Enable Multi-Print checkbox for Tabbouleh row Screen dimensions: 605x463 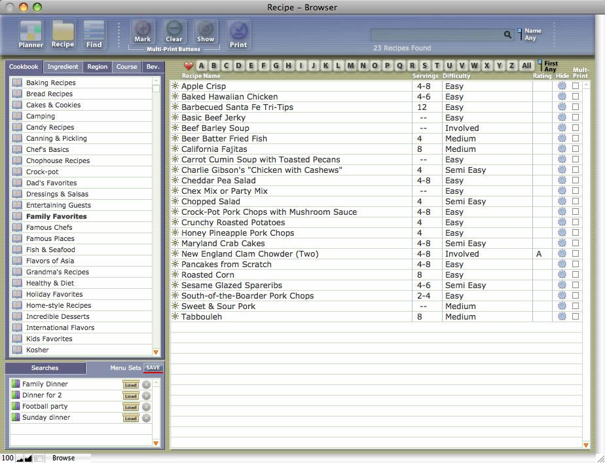tap(576, 317)
